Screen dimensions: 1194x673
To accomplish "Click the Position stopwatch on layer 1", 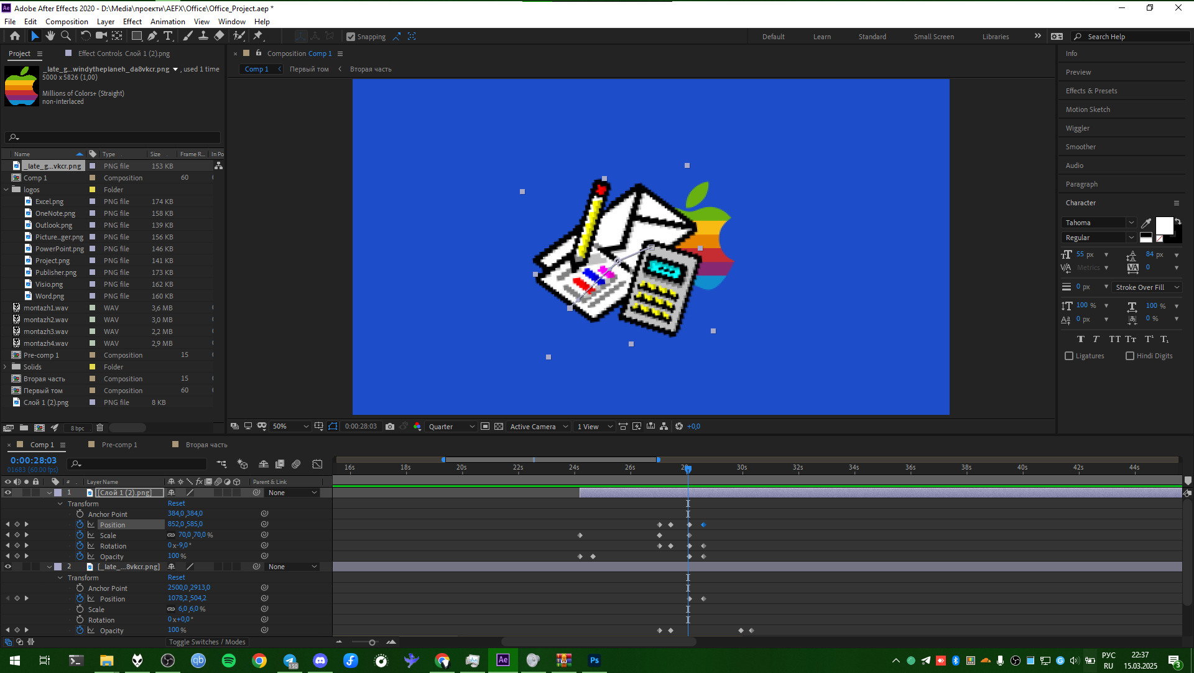I will pyautogui.click(x=80, y=524).
